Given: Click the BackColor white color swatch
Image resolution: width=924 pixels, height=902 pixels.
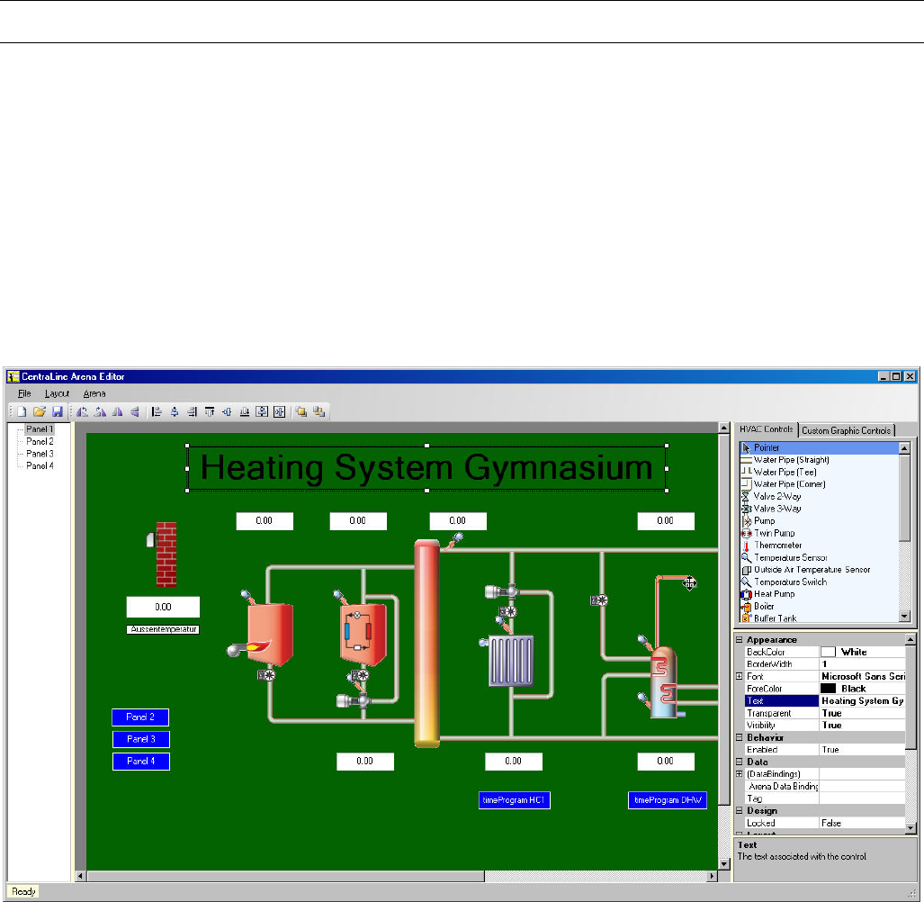Looking at the screenshot, I should [x=828, y=652].
